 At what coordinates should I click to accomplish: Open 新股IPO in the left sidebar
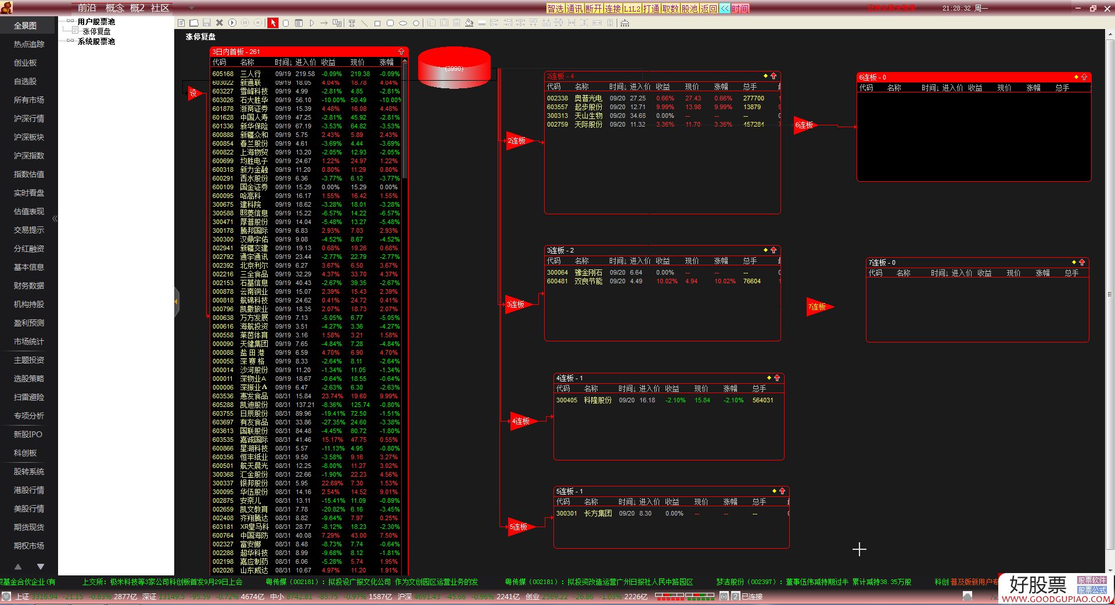click(x=28, y=434)
